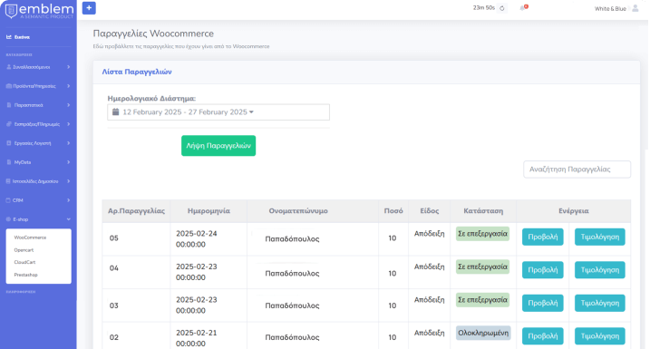
Task: Click the Αρ.Παραγγελίας column header
Action: 136,210
